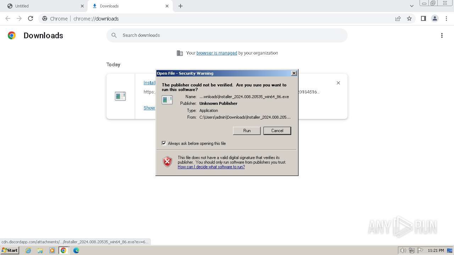Click the application icon in the dialog

[x=167, y=100]
